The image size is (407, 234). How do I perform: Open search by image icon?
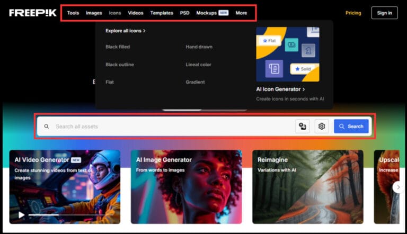coord(303,126)
